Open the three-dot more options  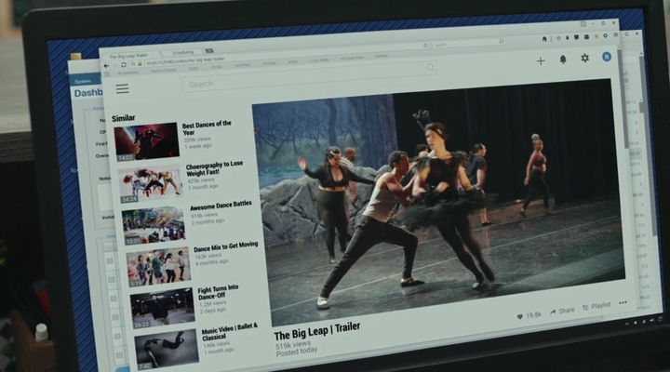(x=623, y=303)
